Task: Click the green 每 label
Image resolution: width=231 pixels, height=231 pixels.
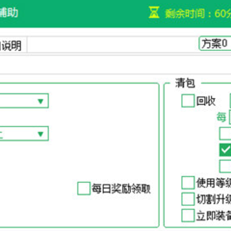Action: 221,117
